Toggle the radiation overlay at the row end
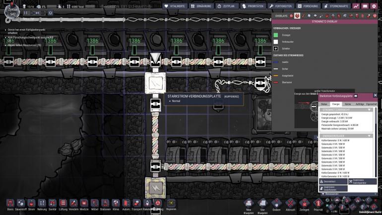382x215 pixels. (x=375, y=16)
